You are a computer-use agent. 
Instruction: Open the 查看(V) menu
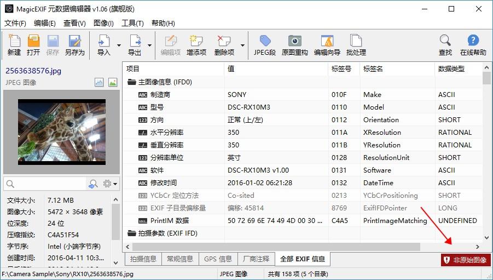click(x=74, y=24)
